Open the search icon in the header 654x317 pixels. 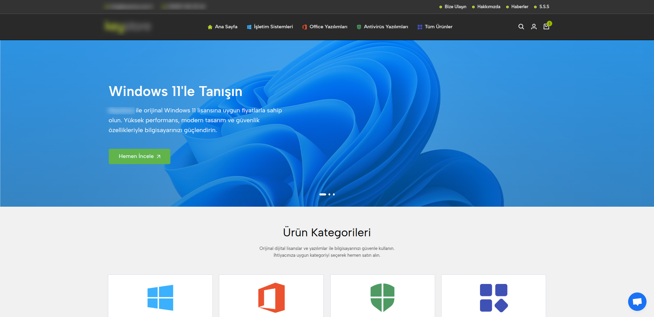(x=521, y=27)
